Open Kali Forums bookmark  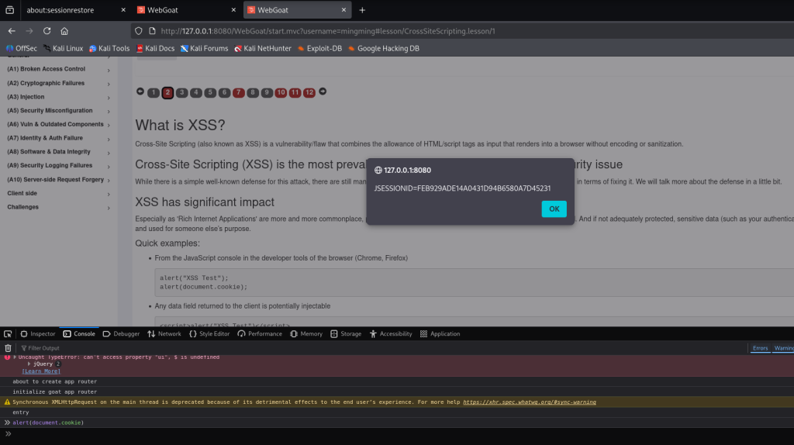coord(205,49)
